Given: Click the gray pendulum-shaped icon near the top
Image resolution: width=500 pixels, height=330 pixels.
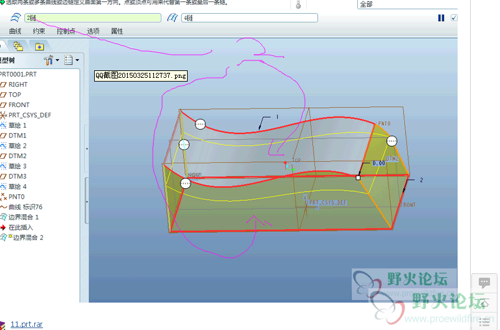Looking at the screenshot, I should pyautogui.click(x=299, y=4).
